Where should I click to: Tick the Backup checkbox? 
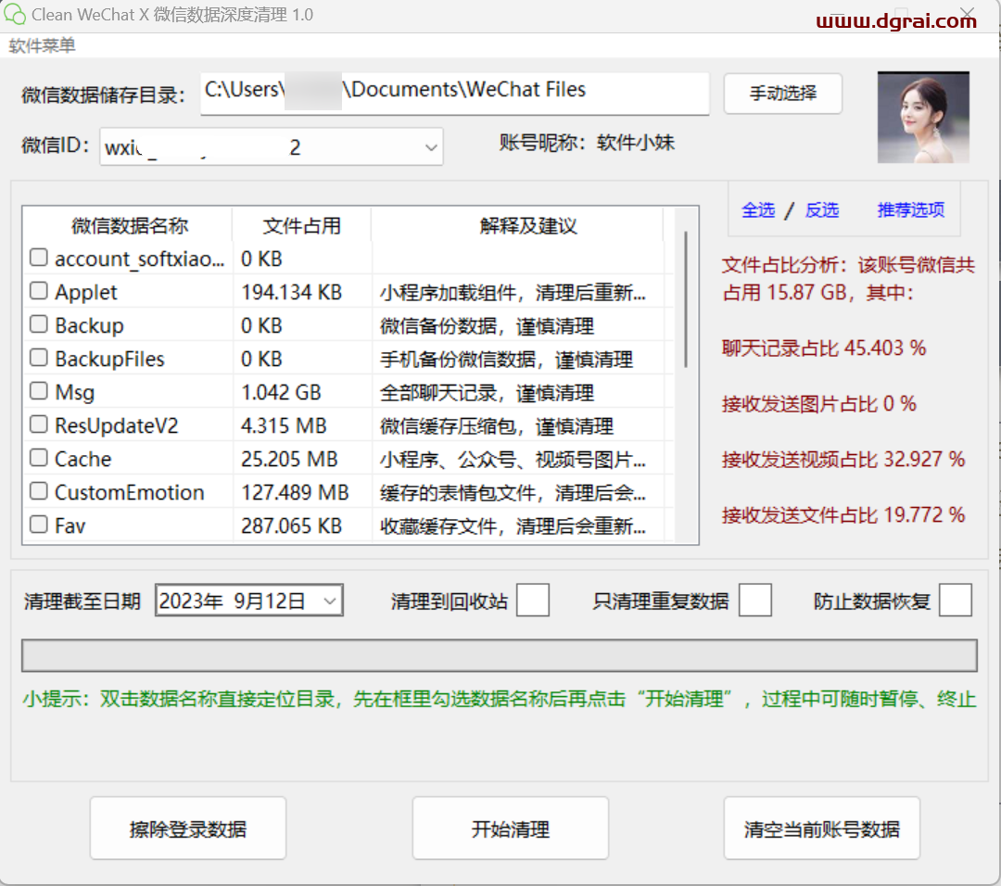click(39, 324)
